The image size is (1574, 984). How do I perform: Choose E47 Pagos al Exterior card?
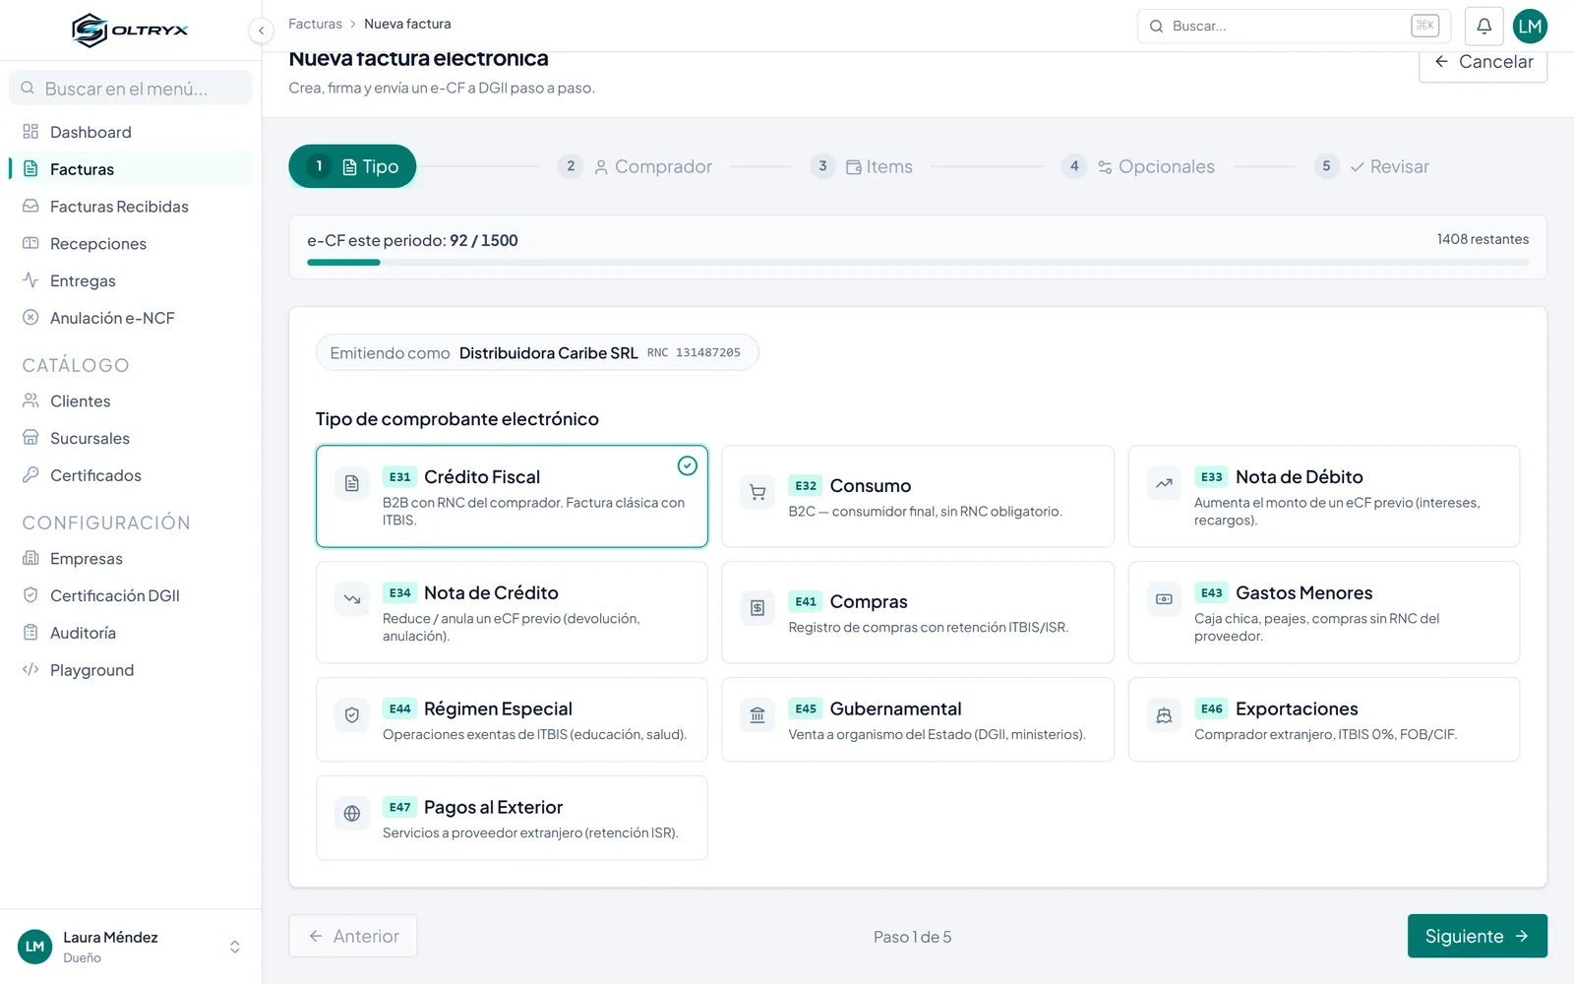pos(512,818)
